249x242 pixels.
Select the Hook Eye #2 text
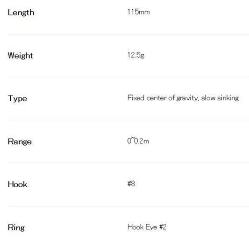147,227
